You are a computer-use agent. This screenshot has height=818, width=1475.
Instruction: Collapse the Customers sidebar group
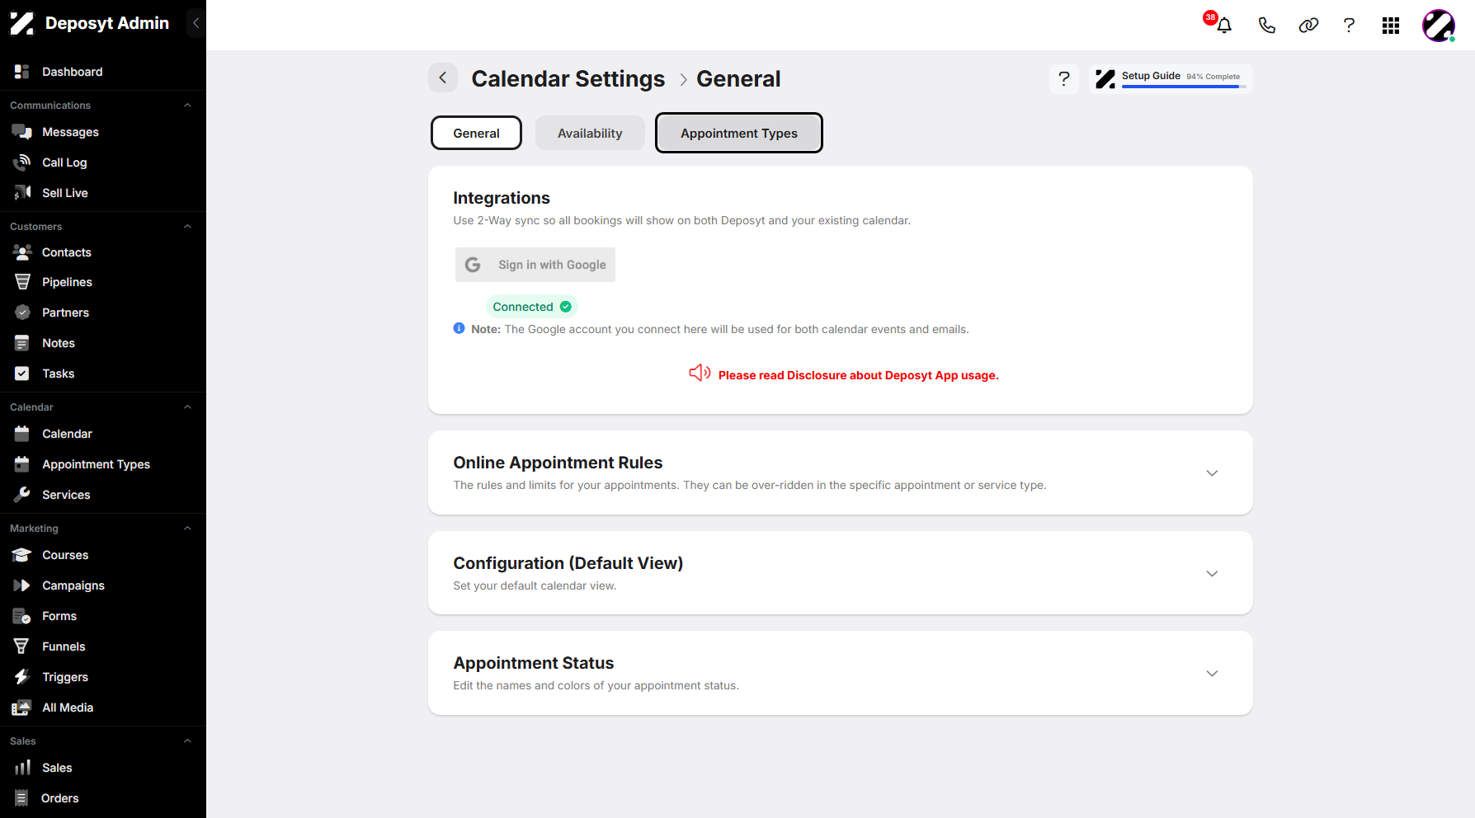coord(187,227)
